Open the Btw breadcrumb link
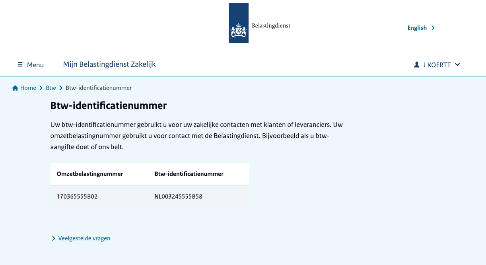Image resolution: width=486 pixels, height=265 pixels. (x=51, y=88)
